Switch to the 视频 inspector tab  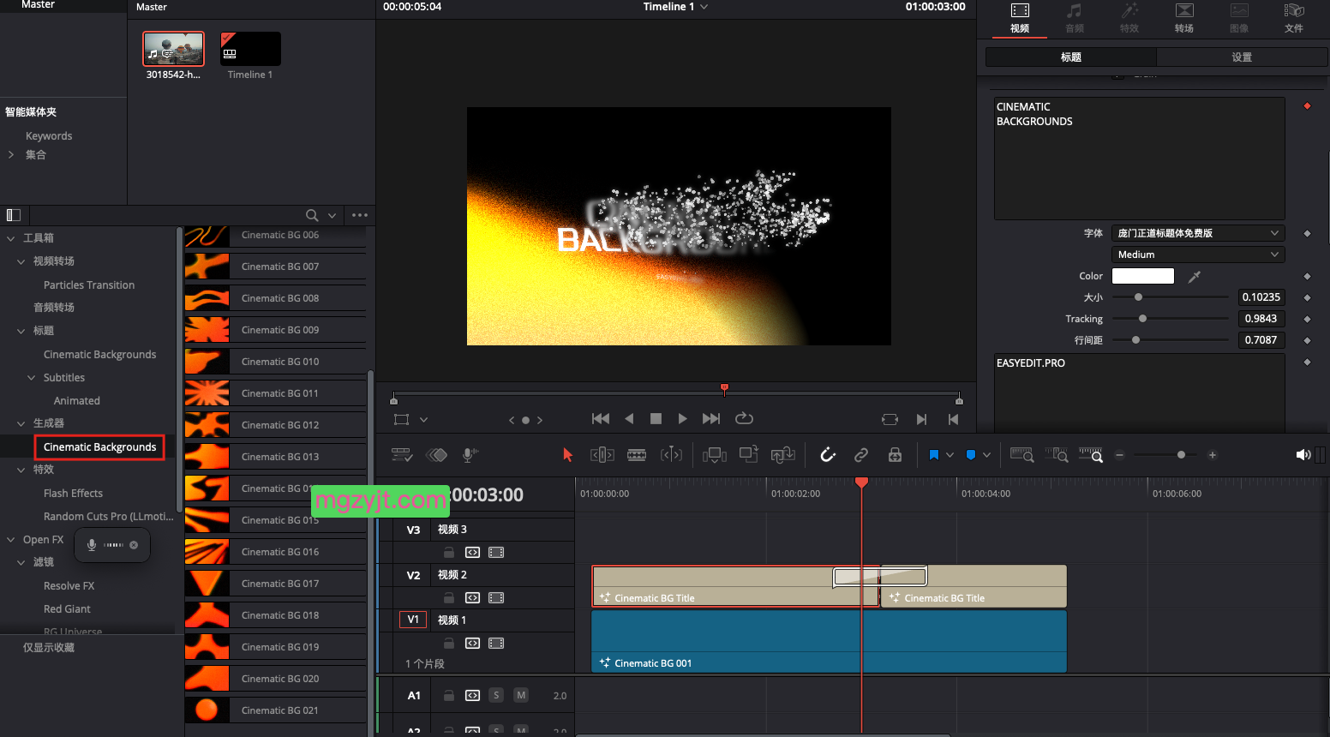coord(1020,18)
